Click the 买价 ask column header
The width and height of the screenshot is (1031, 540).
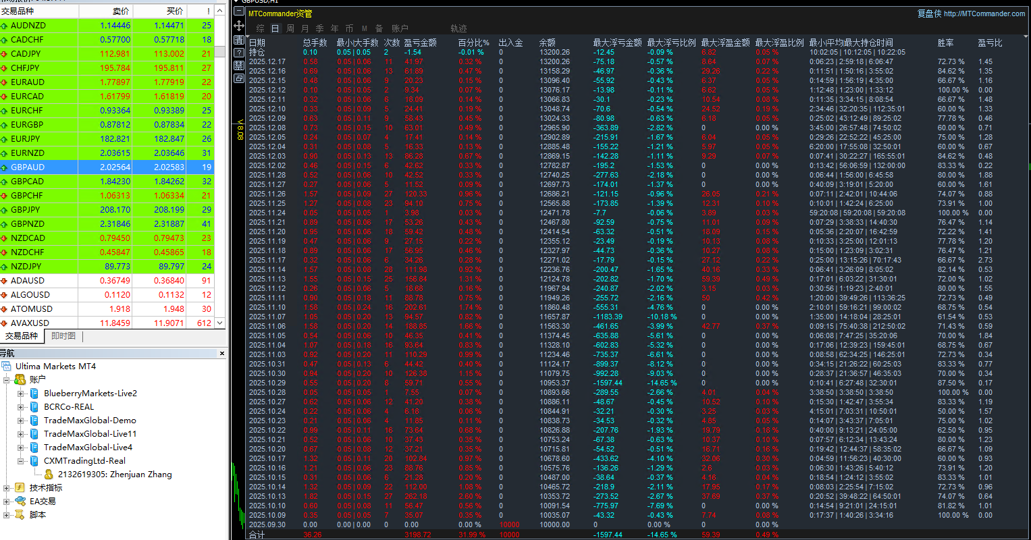click(x=159, y=11)
